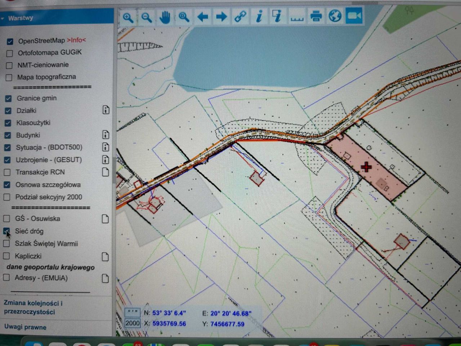Click the print map icon

316,16
